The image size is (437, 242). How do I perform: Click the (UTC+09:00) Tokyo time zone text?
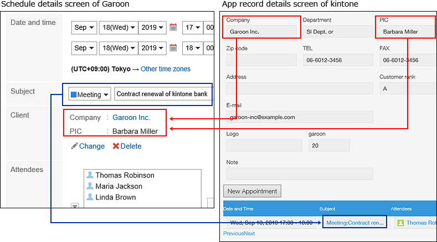[101, 69]
